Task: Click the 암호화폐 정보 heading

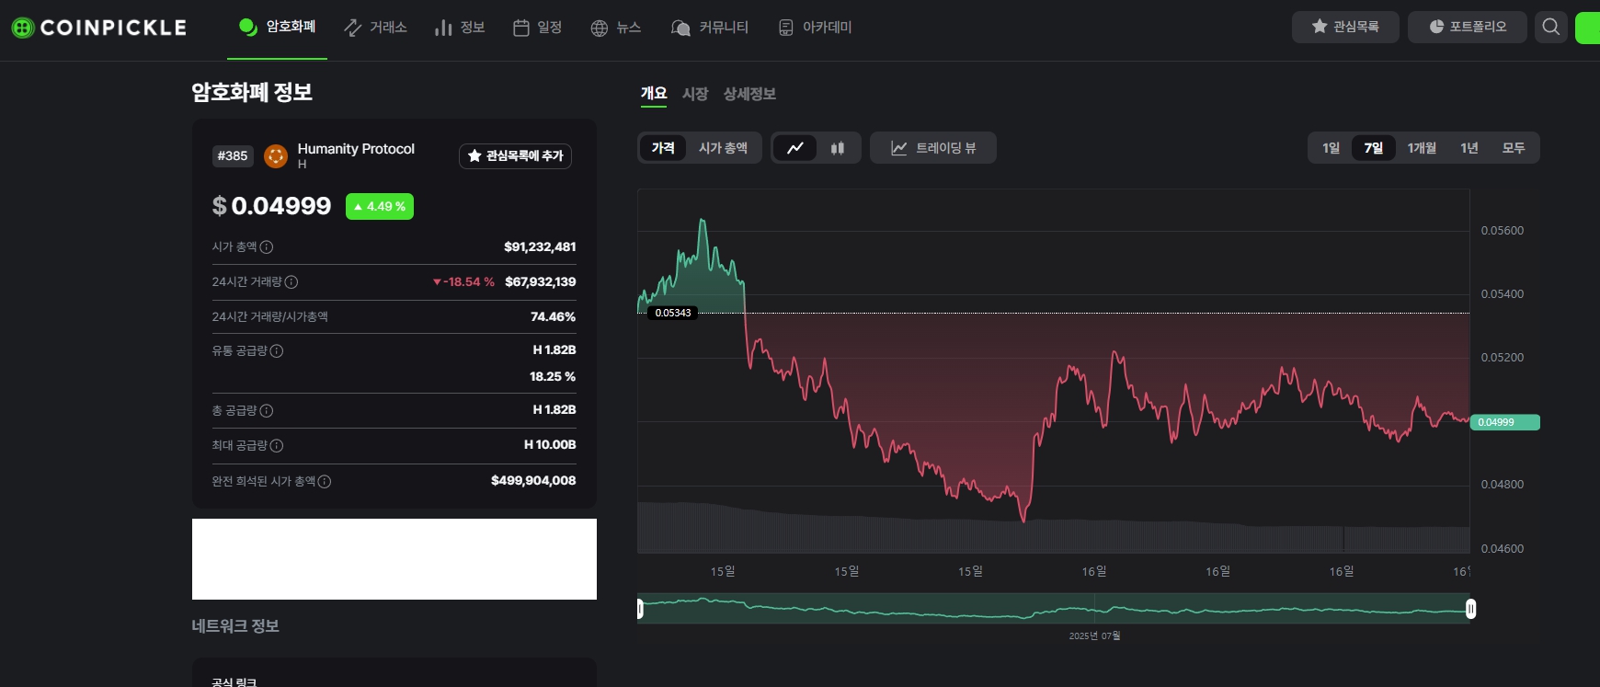Action: pos(252,92)
